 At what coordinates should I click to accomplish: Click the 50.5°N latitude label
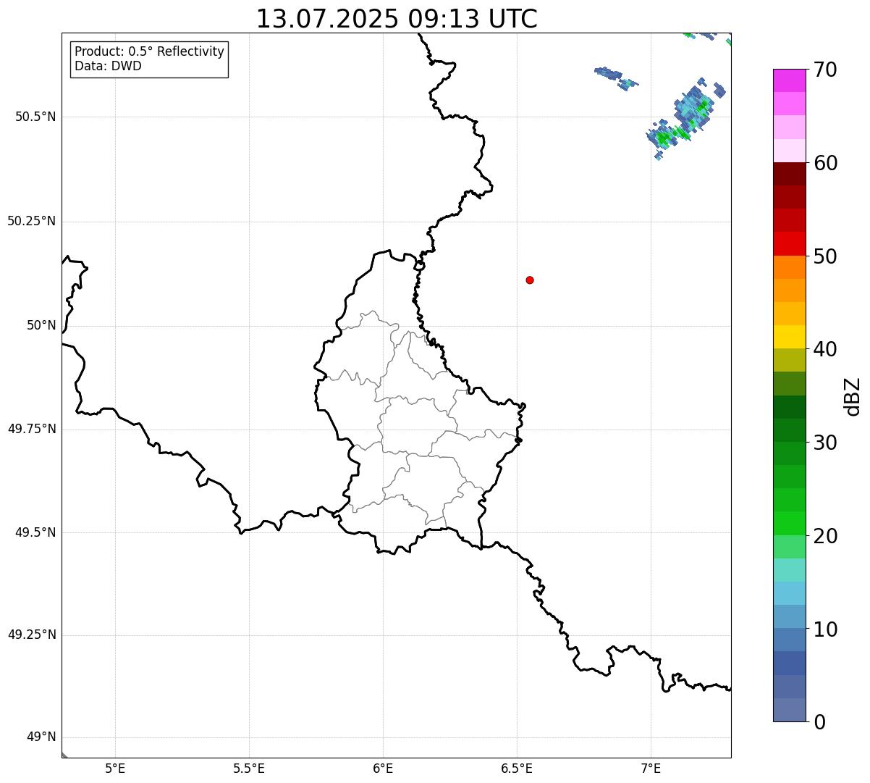[x=35, y=117]
